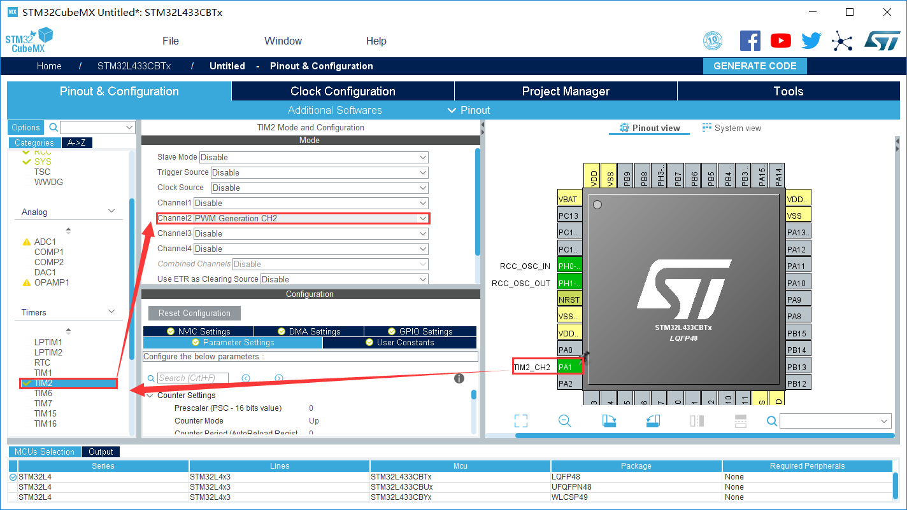907x510 pixels.
Task: Click the parameter Search (Ctrl+F) input field
Action: 193,377
